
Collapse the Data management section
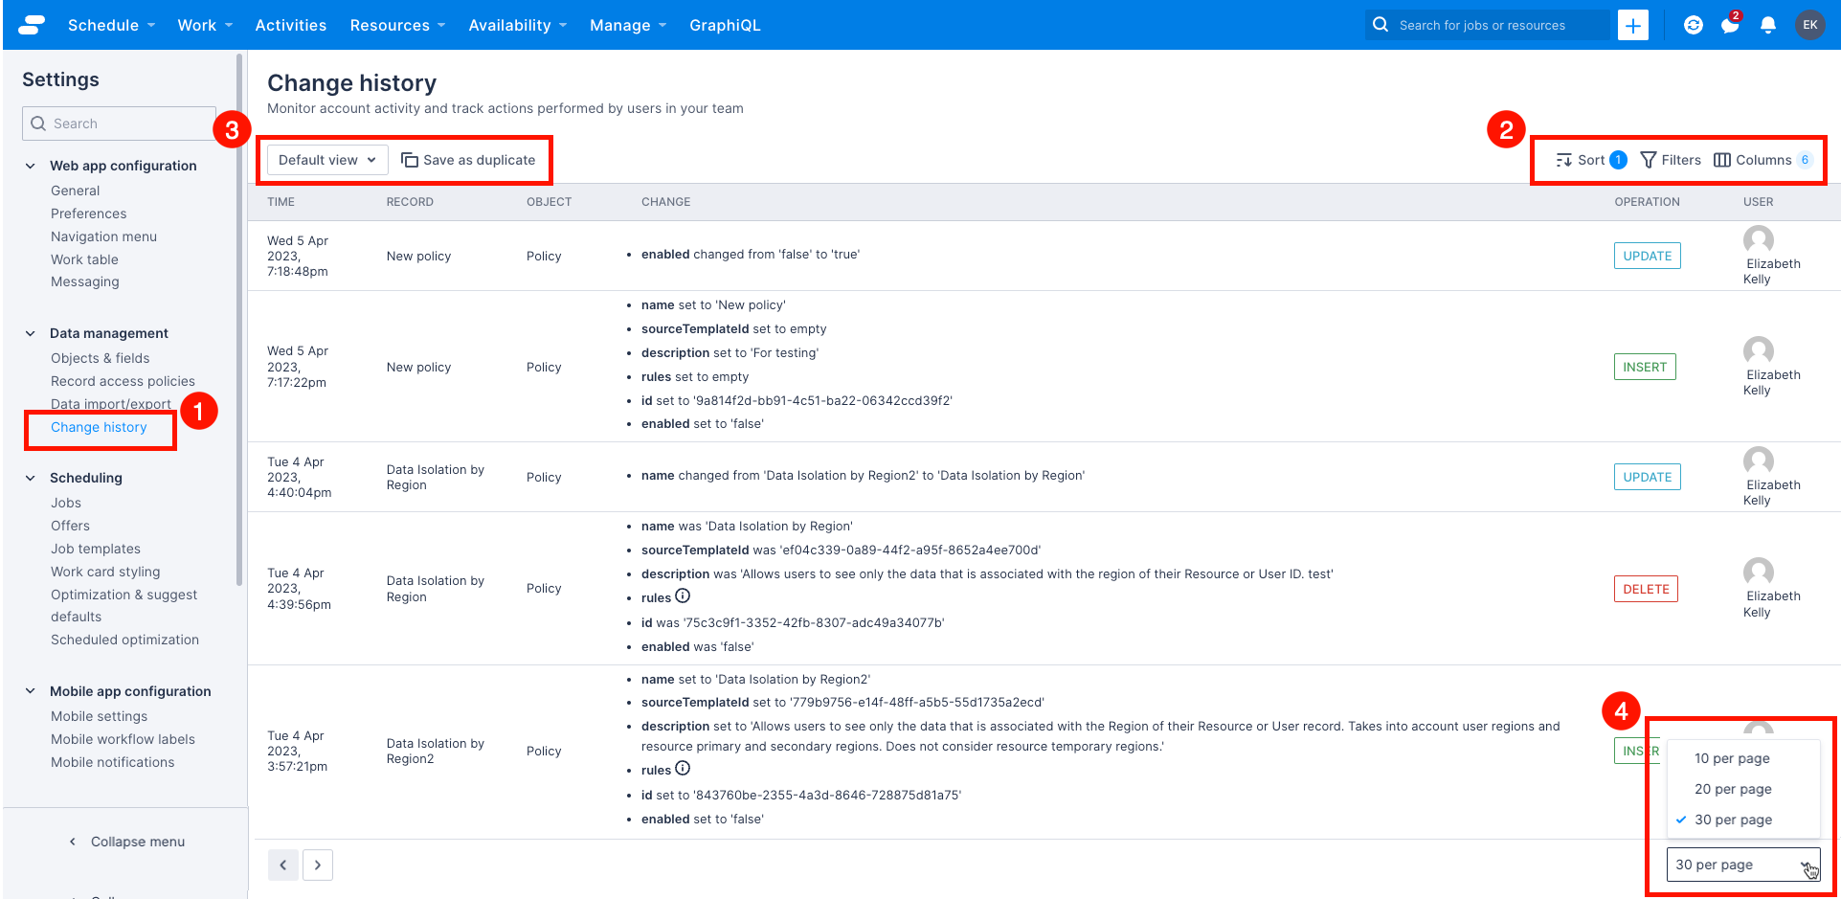tap(28, 332)
